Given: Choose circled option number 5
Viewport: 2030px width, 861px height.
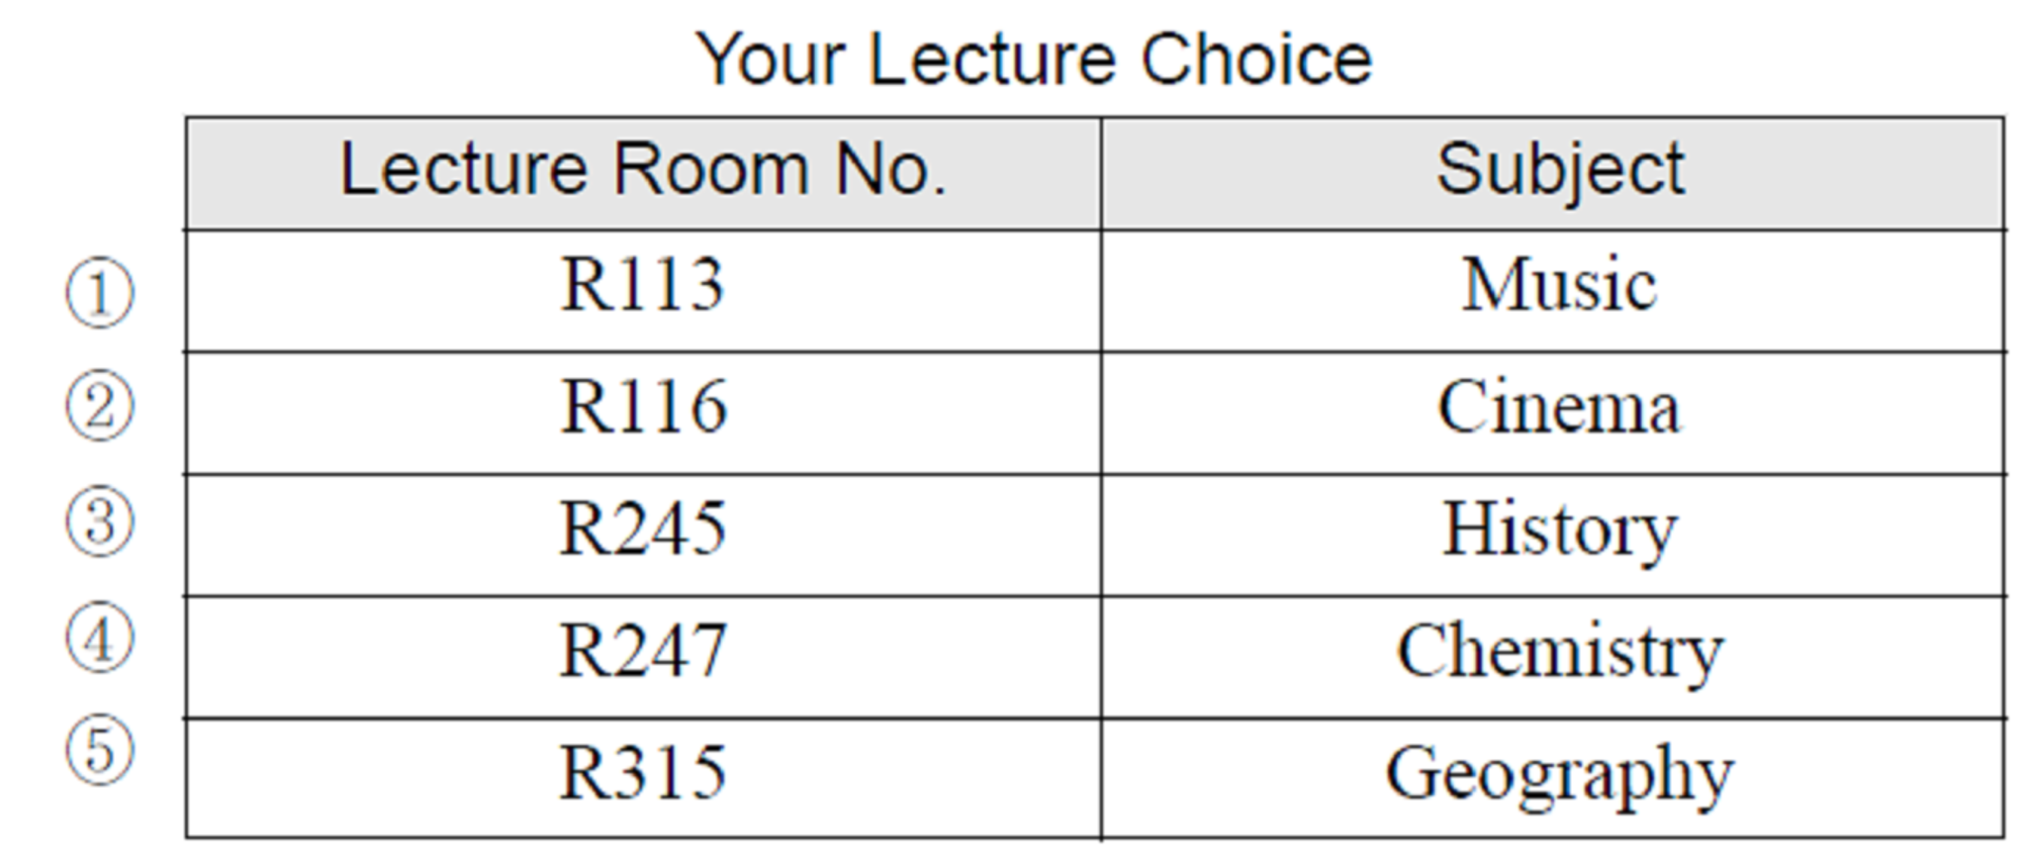Looking at the screenshot, I should coord(99,750).
